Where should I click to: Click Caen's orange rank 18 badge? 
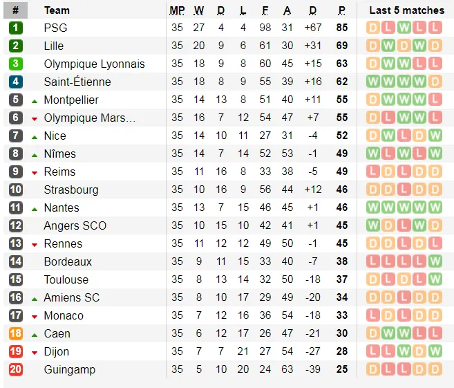15,333
